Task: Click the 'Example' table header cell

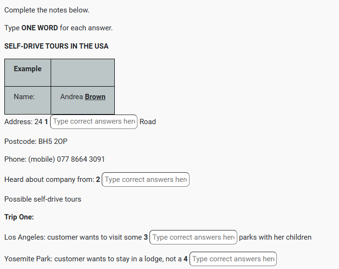Action: (x=27, y=69)
